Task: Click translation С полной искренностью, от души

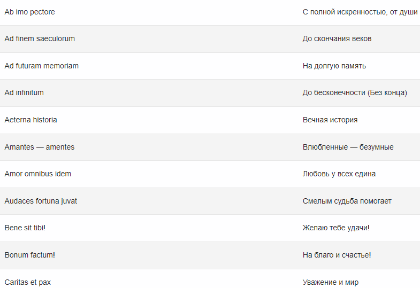Action: tap(360, 12)
